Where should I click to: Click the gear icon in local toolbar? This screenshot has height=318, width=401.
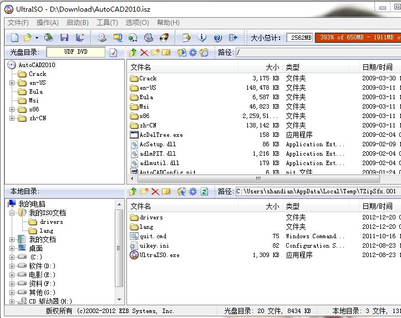193,192
